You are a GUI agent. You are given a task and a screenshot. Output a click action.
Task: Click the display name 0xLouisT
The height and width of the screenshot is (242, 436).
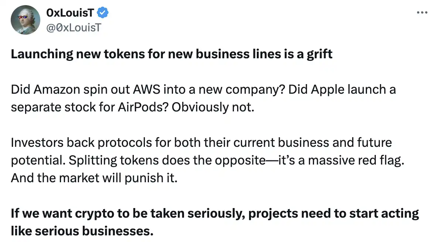pos(70,13)
